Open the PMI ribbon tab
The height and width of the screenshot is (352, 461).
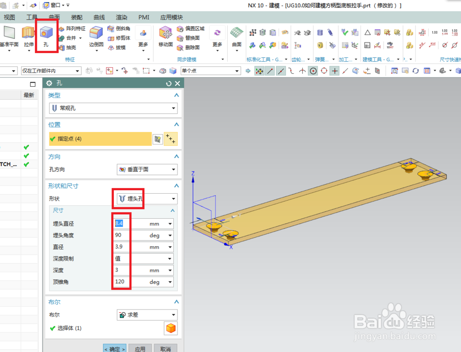(x=143, y=17)
